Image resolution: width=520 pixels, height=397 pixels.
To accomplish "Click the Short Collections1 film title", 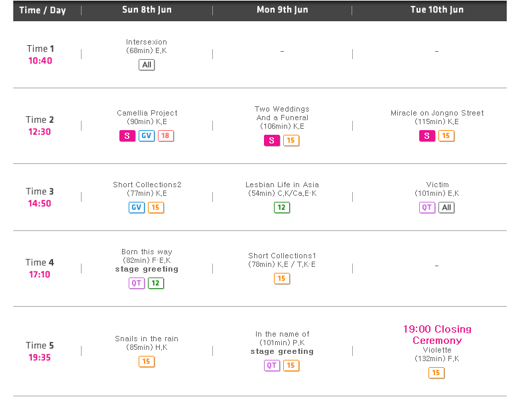I will [x=283, y=256].
